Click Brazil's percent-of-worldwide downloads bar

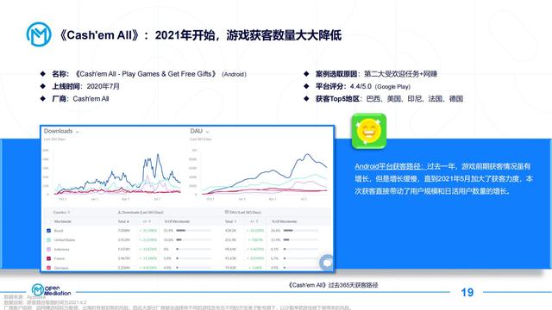[x=180, y=231]
